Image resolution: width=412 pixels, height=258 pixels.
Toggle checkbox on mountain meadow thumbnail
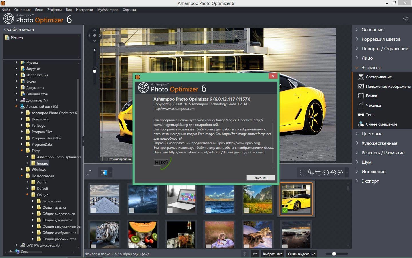[247, 210]
